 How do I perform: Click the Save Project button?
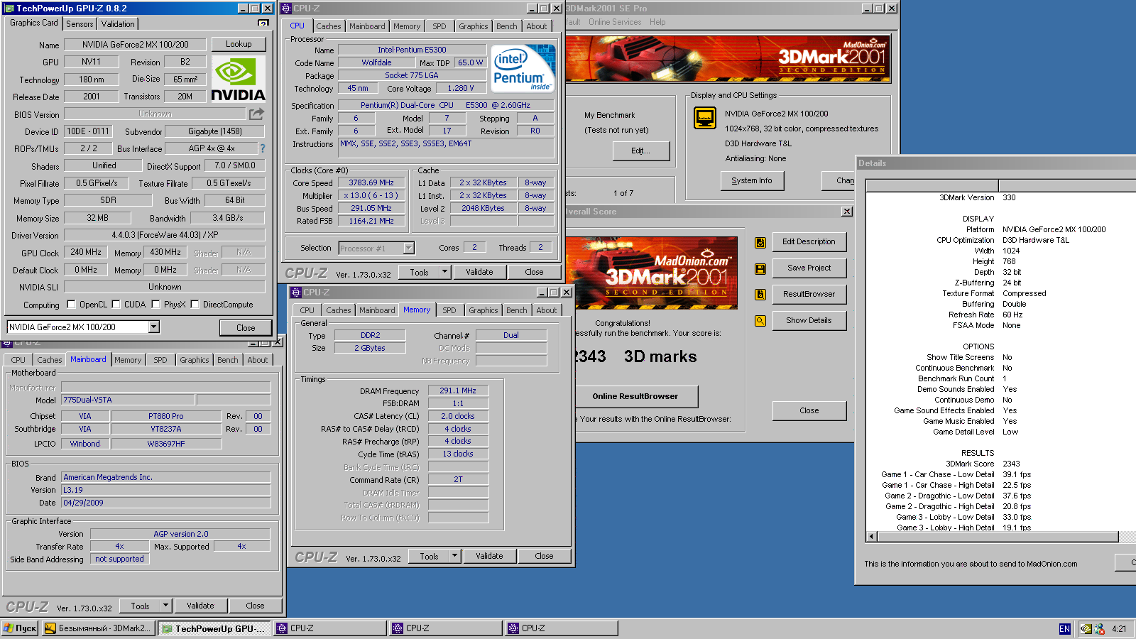(809, 268)
